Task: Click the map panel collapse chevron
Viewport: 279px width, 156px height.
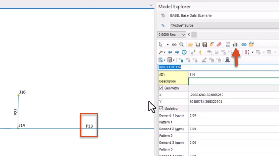Action: coord(151,5)
